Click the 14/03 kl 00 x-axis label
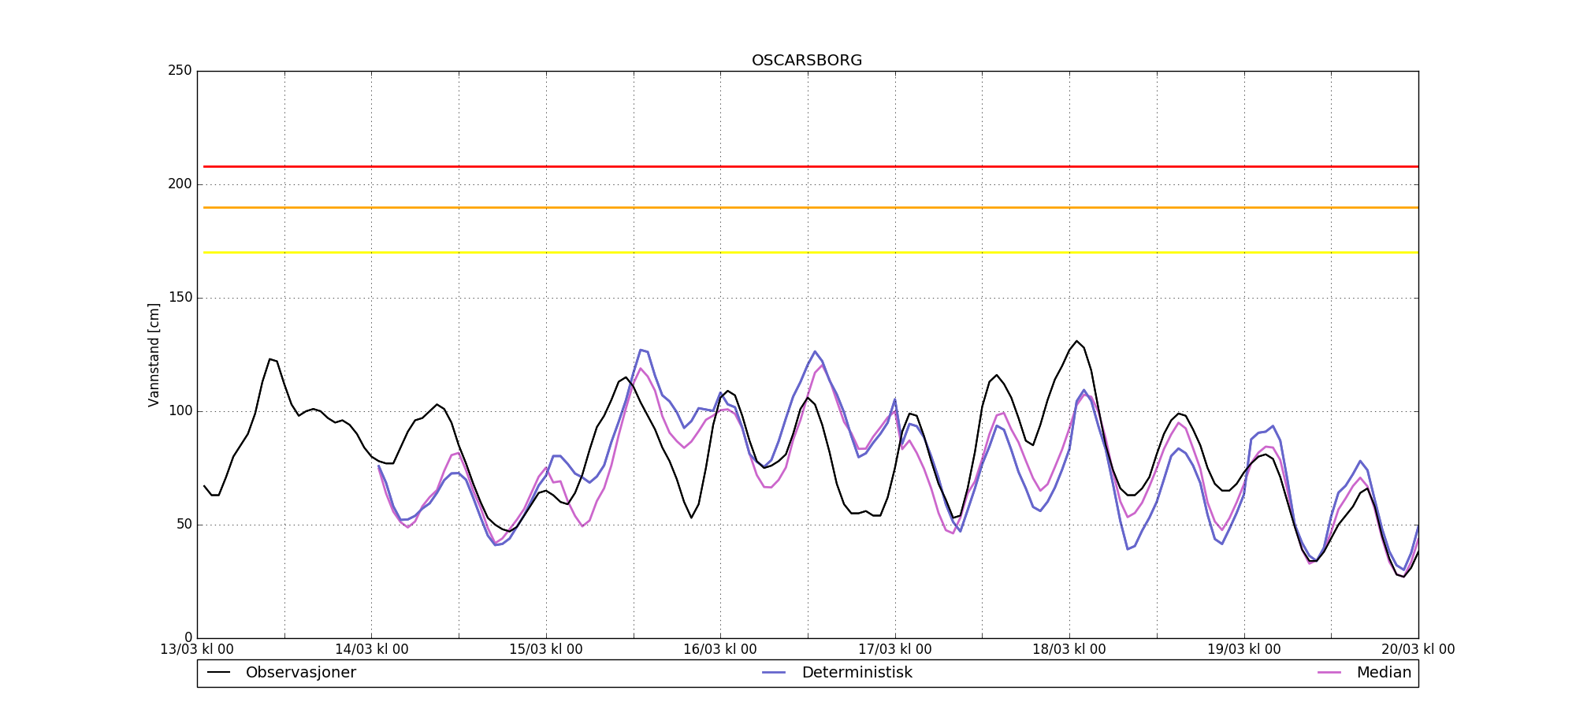The width and height of the screenshot is (1576, 709). click(x=372, y=649)
